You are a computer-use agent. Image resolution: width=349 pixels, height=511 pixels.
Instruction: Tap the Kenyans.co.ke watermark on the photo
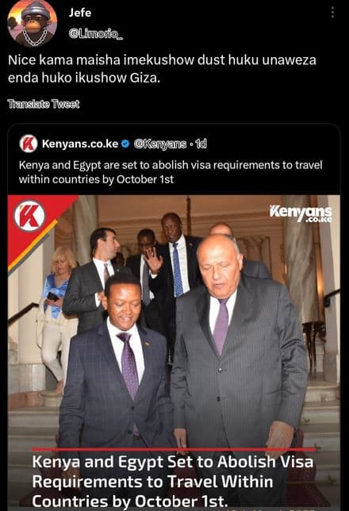pos(301,213)
